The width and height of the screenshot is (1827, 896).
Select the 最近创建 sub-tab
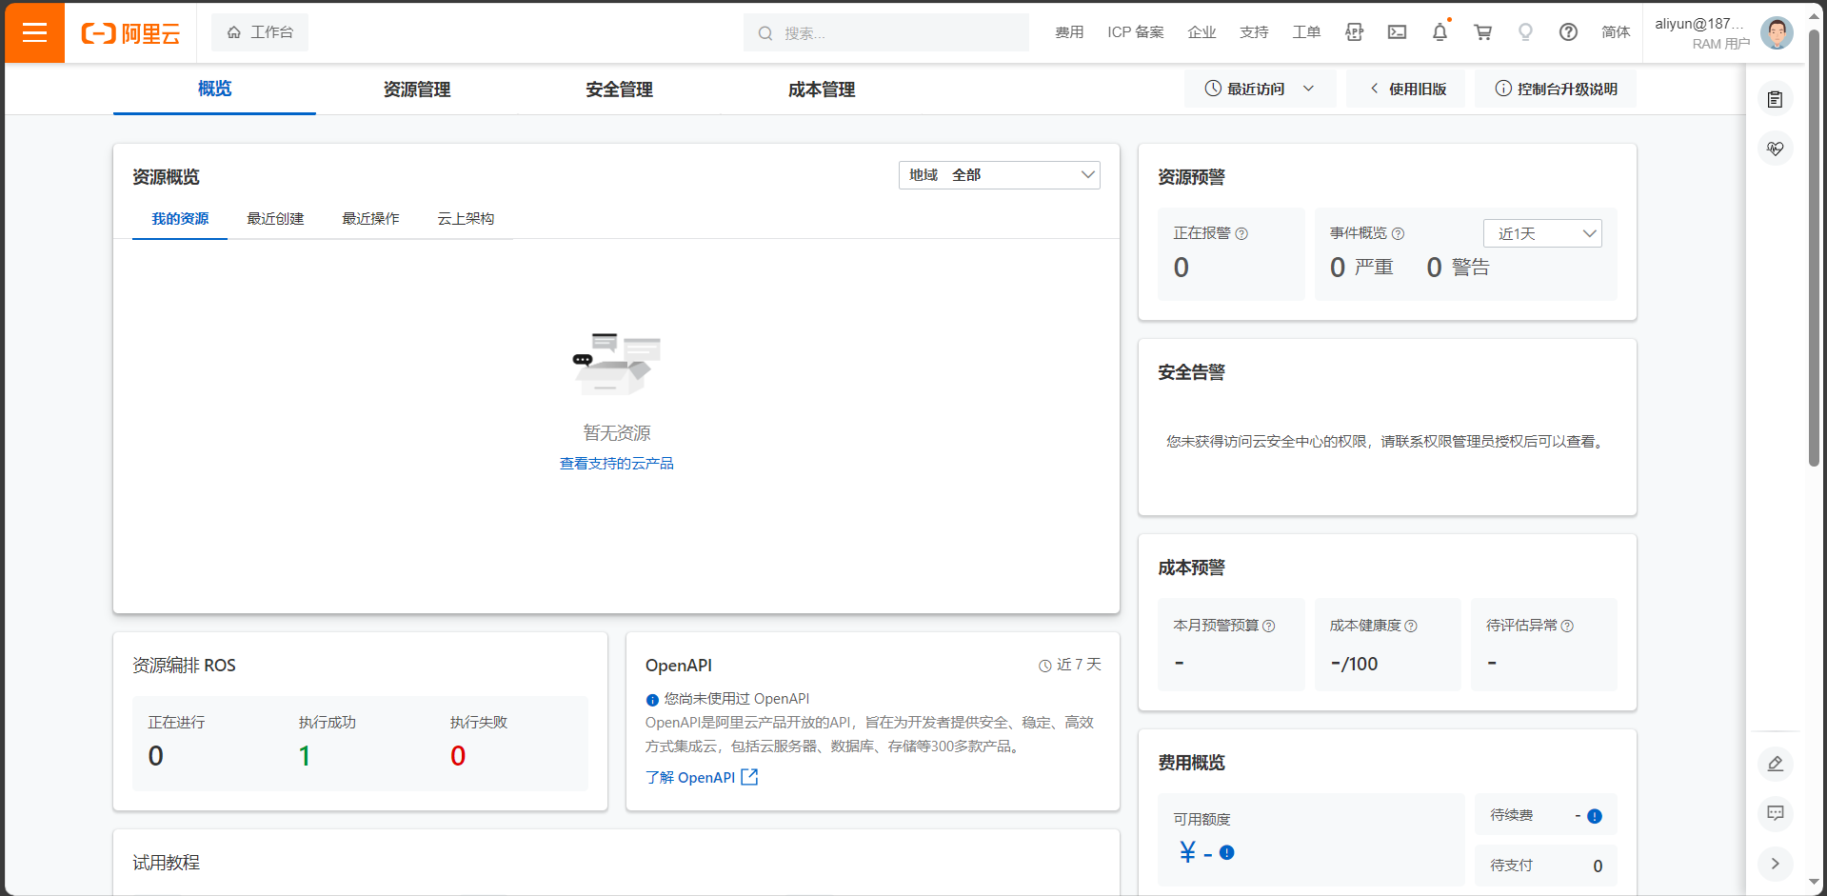(x=275, y=219)
